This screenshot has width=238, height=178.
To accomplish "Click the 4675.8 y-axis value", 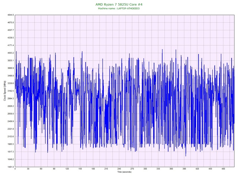I will [11, 23].
